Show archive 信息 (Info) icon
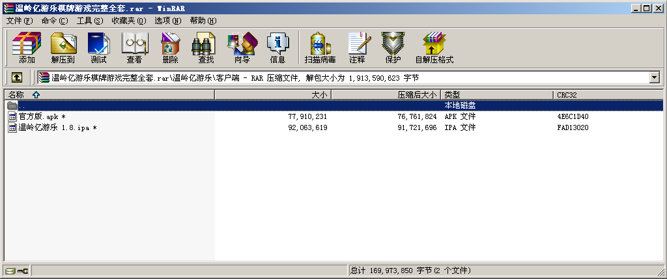 (277, 47)
